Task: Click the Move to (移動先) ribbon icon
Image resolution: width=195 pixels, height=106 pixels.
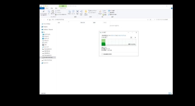Action: click(x=69, y=12)
